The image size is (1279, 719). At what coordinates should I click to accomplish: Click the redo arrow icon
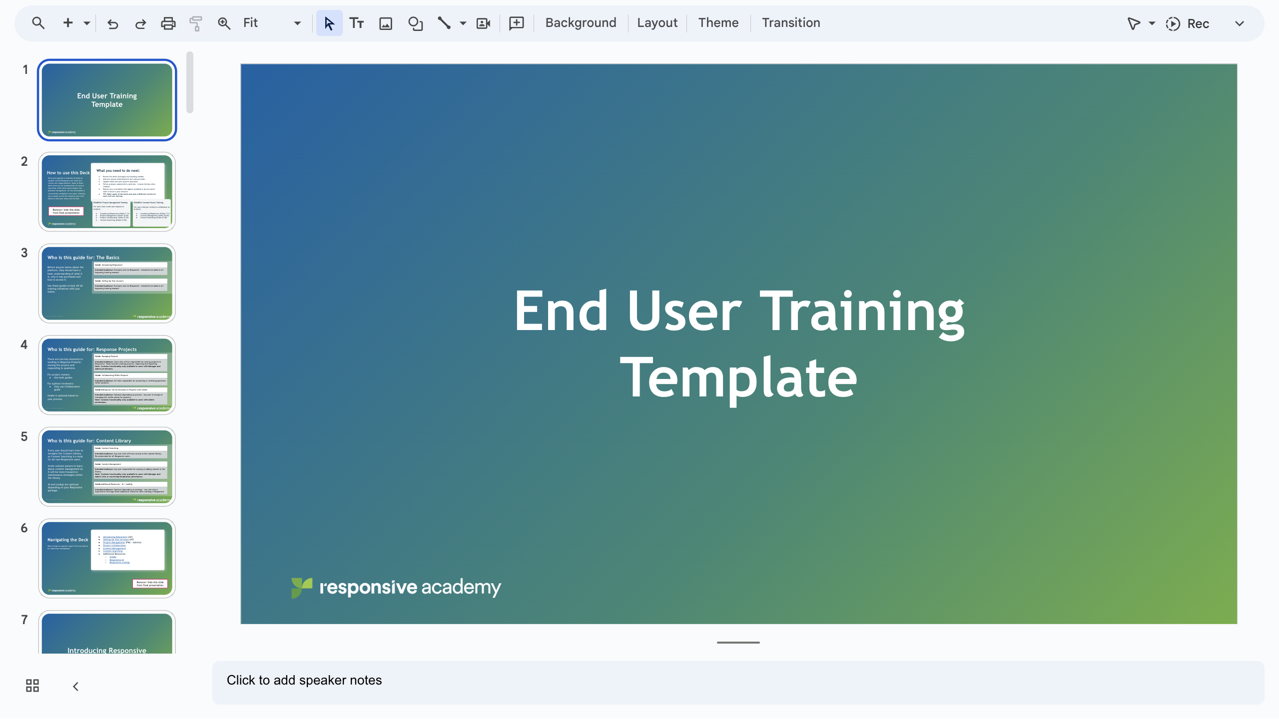[140, 23]
